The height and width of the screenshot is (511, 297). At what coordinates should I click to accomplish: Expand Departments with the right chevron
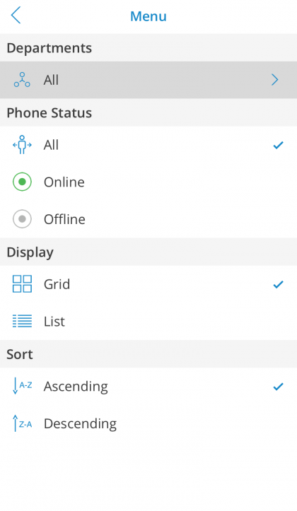pos(275,80)
